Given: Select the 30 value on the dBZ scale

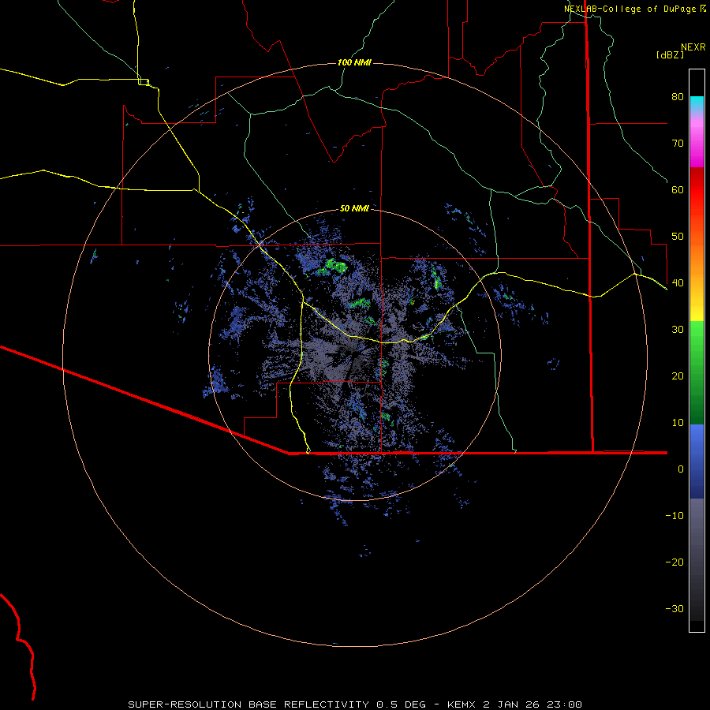Looking at the screenshot, I should click(678, 330).
